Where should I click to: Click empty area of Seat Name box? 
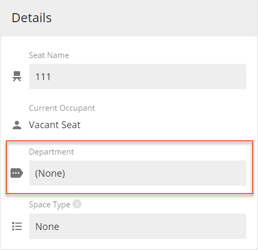coord(148,76)
